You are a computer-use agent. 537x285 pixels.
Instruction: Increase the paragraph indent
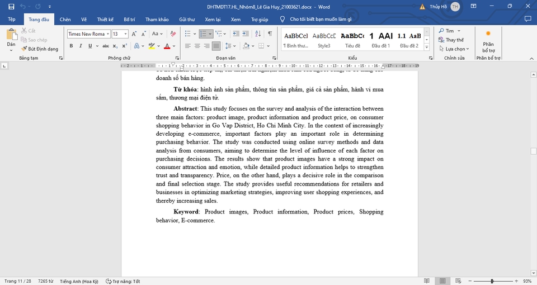coord(246,34)
